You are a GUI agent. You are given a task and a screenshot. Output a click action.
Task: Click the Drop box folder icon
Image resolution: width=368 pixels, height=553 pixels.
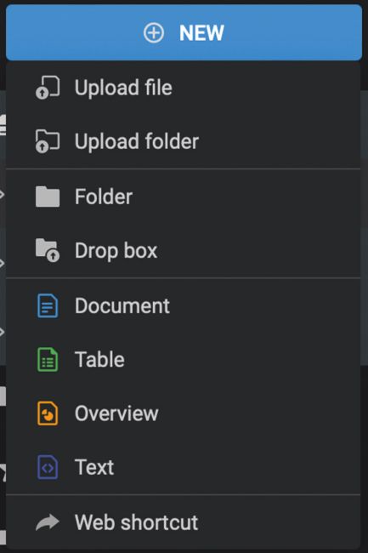48,250
